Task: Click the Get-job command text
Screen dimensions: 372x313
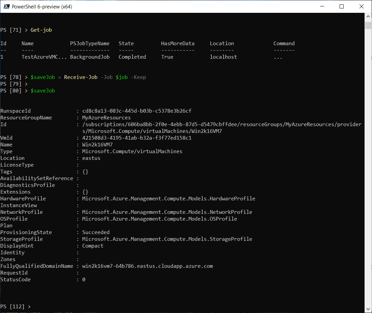Action: point(41,30)
